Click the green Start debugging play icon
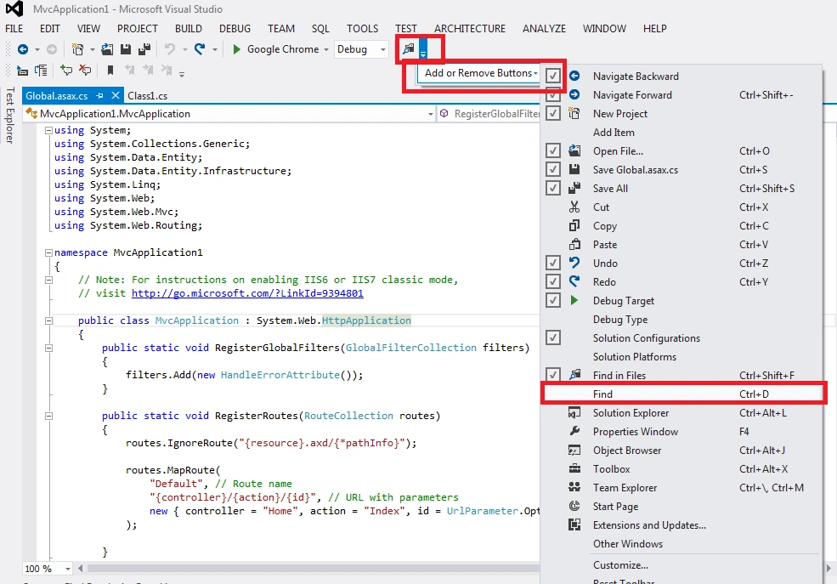 click(236, 49)
